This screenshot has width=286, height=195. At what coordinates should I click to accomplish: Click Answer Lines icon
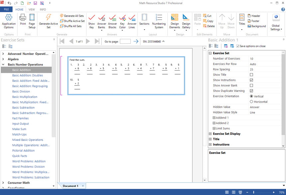[x=132, y=22]
